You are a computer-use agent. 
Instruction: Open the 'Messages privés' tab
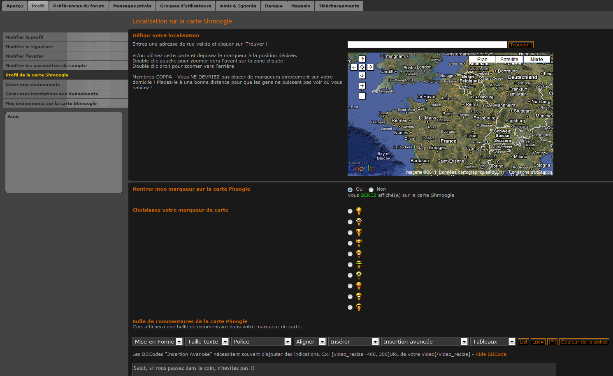pyautogui.click(x=132, y=6)
